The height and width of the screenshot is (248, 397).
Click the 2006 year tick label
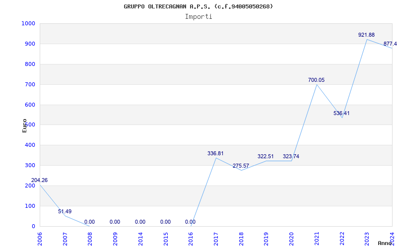pos(40,239)
